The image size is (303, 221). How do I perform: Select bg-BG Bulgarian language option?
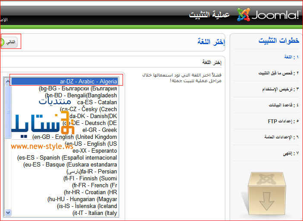click(64, 88)
